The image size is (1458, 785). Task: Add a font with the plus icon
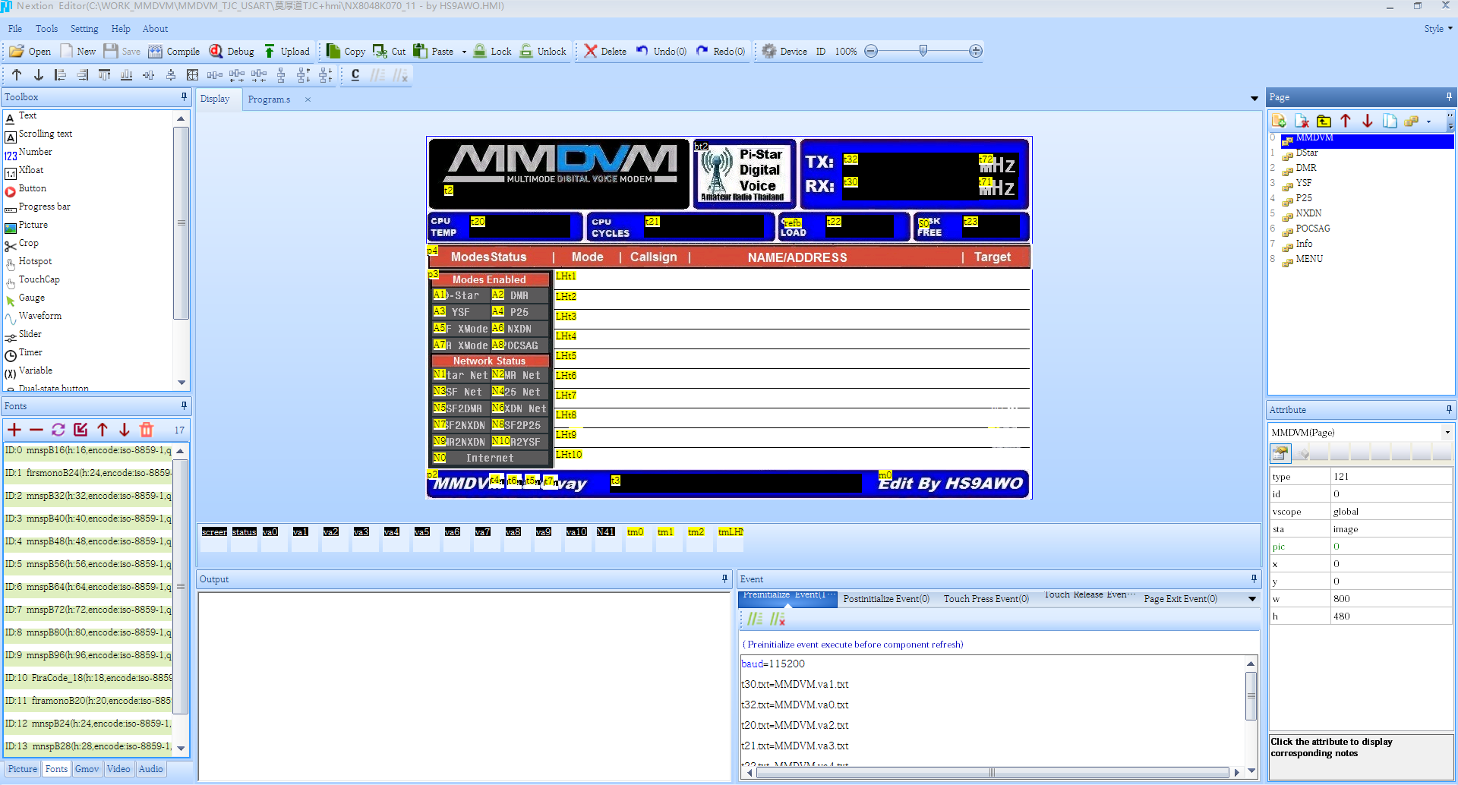(14, 430)
